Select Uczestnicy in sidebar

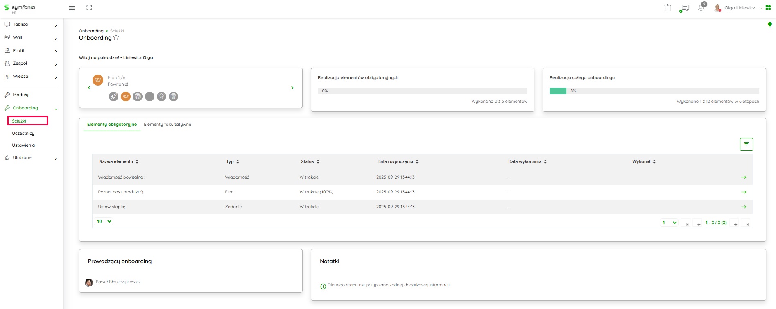(x=23, y=134)
